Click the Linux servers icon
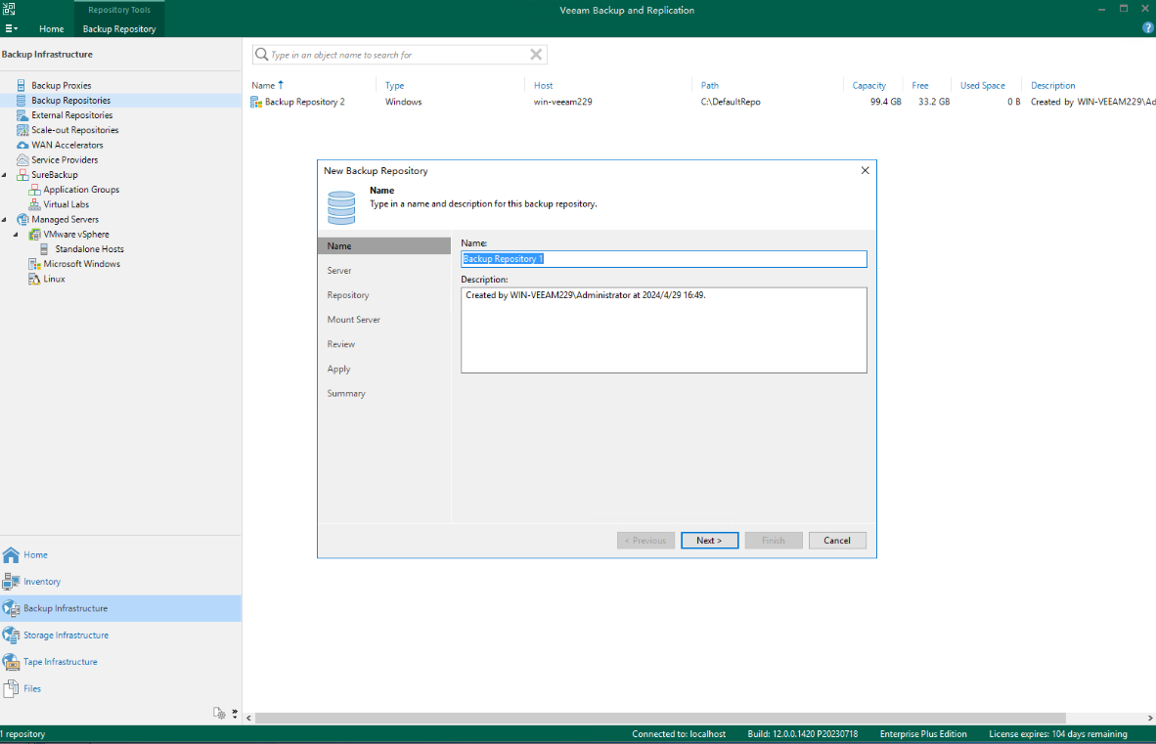1156x744 pixels. point(34,279)
